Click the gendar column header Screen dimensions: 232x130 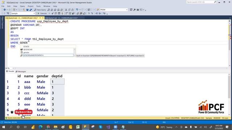pyautogui.click(x=42, y=76)
